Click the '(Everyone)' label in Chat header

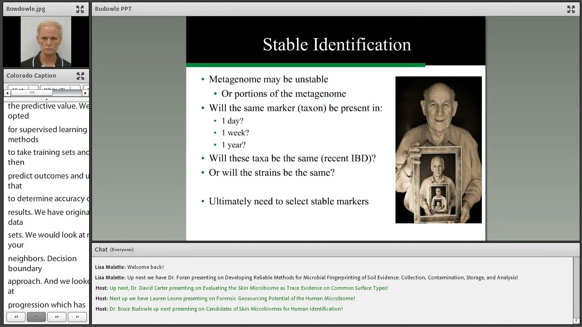(122, 250)
